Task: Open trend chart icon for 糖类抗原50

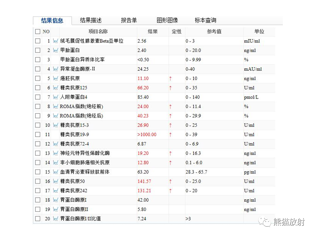Action: coord(55,181)
